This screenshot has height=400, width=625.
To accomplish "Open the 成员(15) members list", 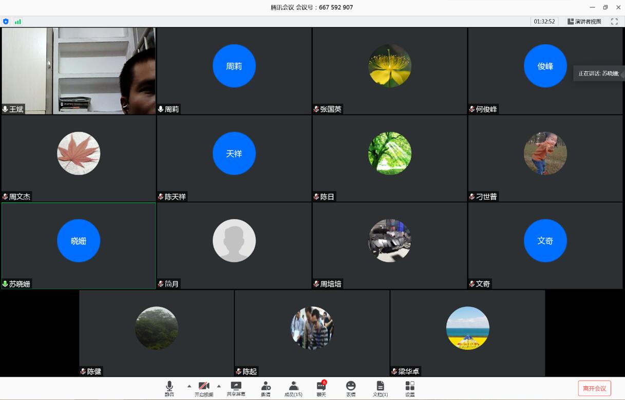I will [x=293, y=388].
